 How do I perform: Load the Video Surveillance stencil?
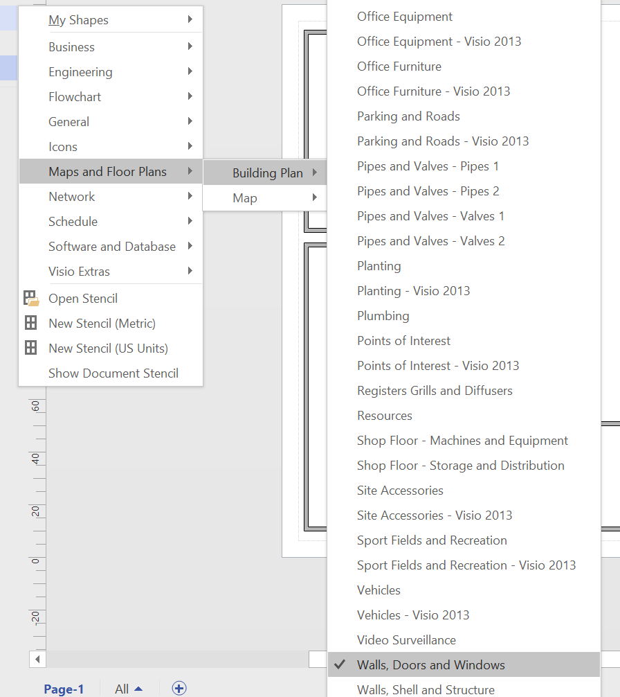[x=405, y=639]
